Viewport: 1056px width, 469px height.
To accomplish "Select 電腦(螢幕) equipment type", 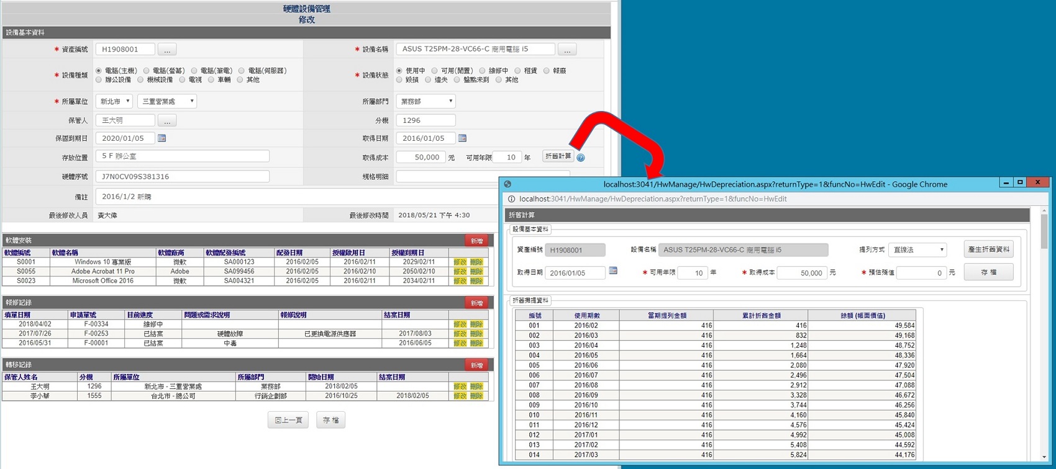I will pos(147,71).
